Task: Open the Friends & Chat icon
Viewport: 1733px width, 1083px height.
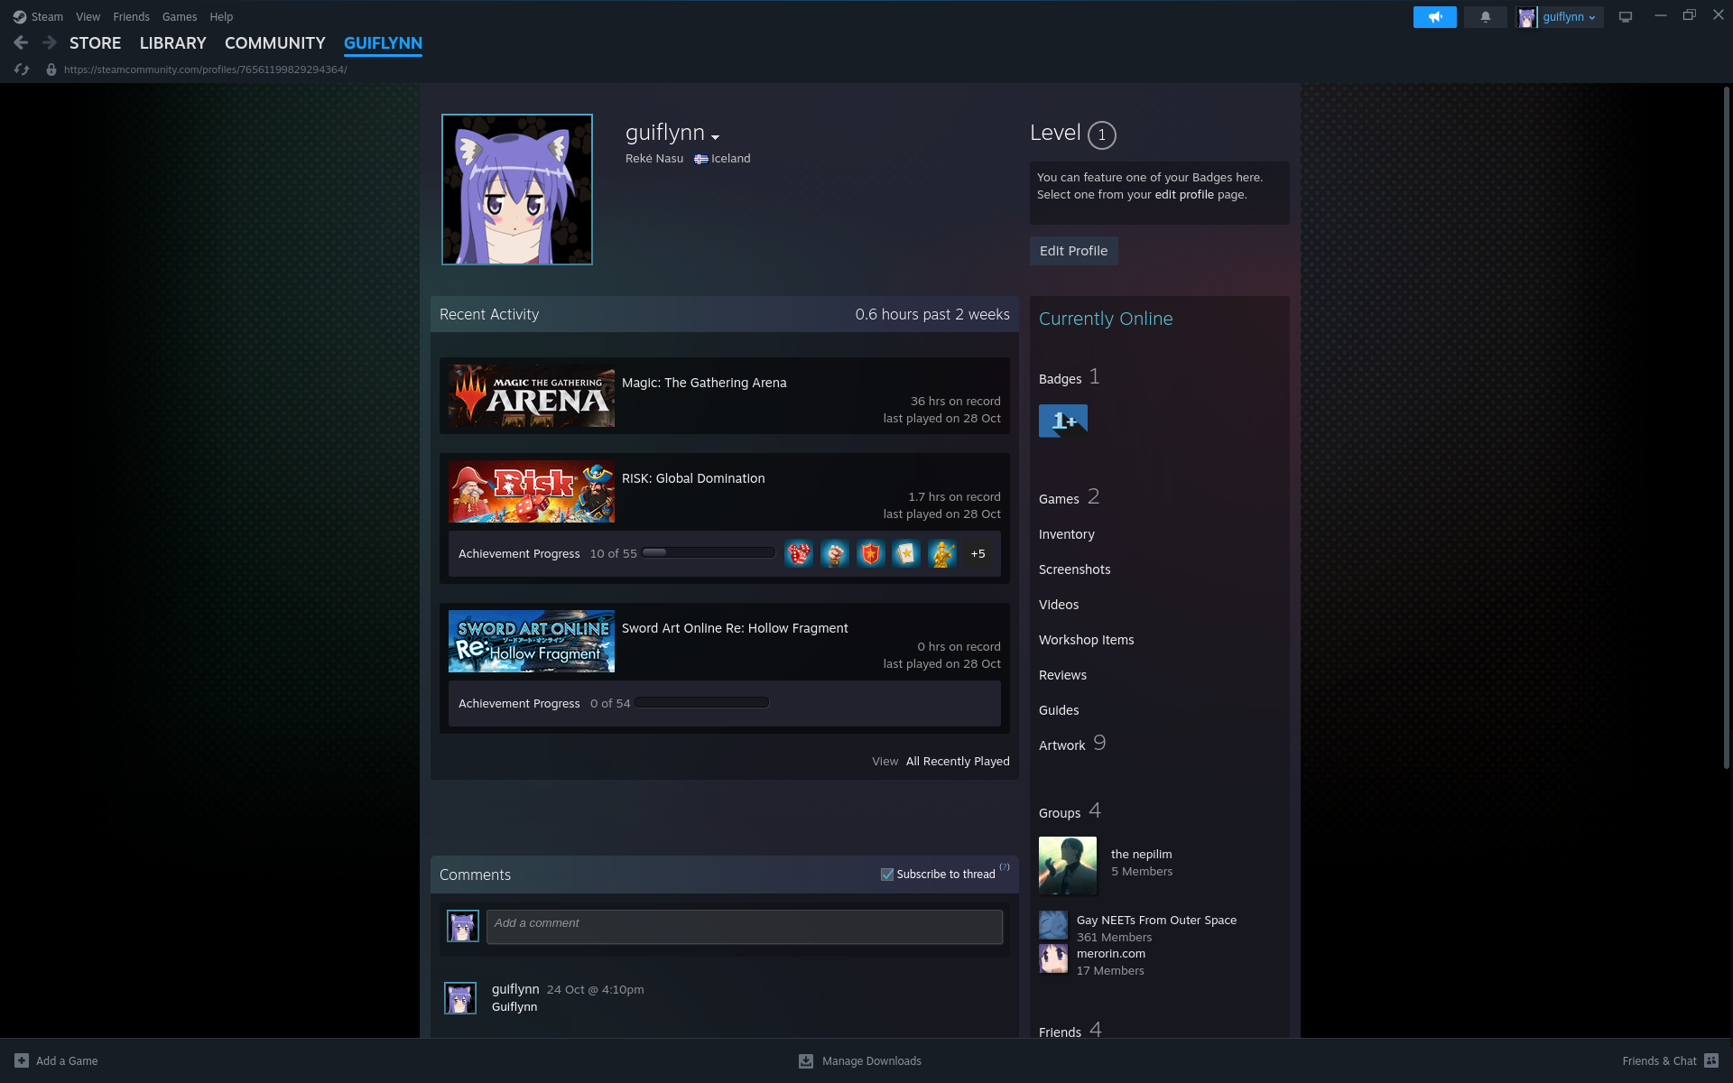Action: (1711, 1060)
